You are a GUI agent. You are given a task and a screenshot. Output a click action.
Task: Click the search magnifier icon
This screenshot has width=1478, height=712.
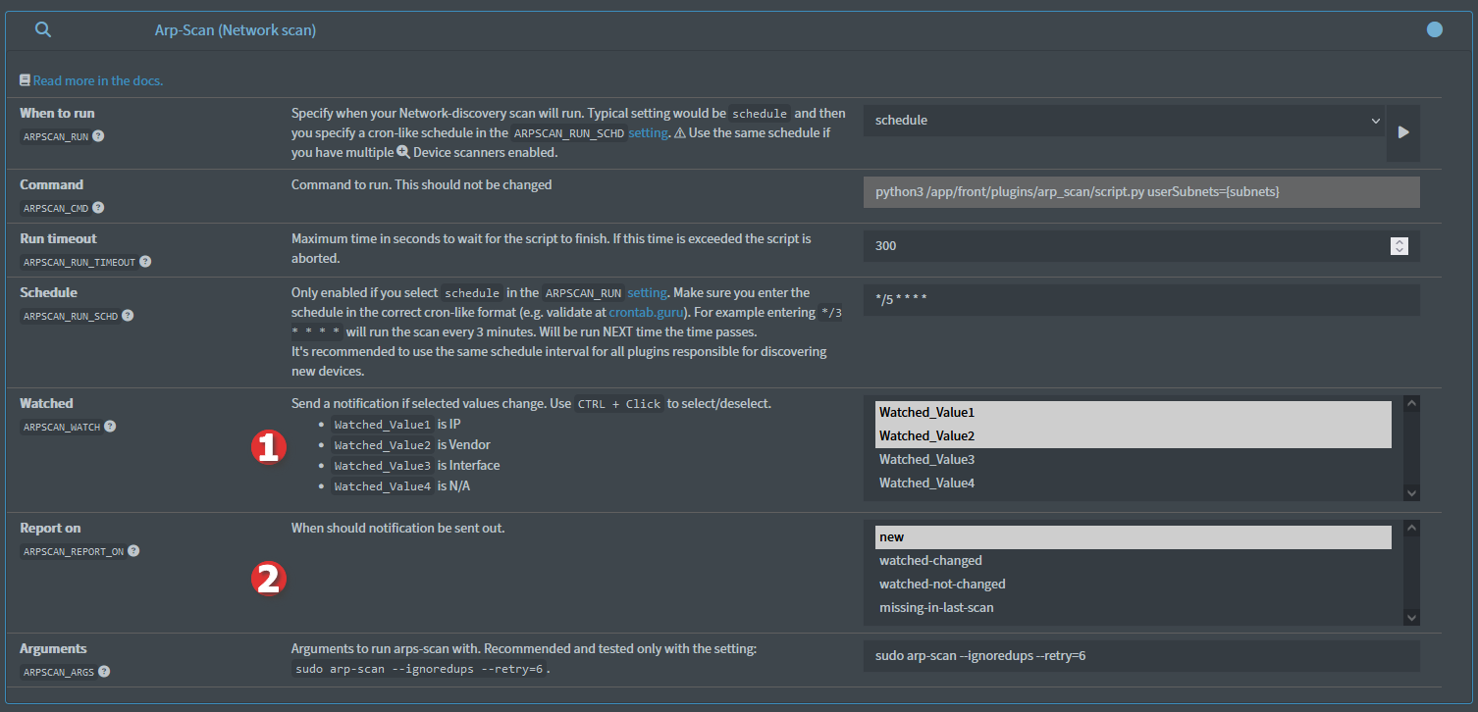point(42,29)
